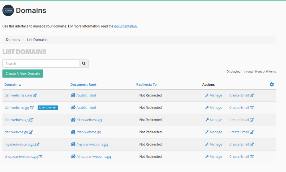Manage the daniwebcms.com domain

[x=214, y=95]
